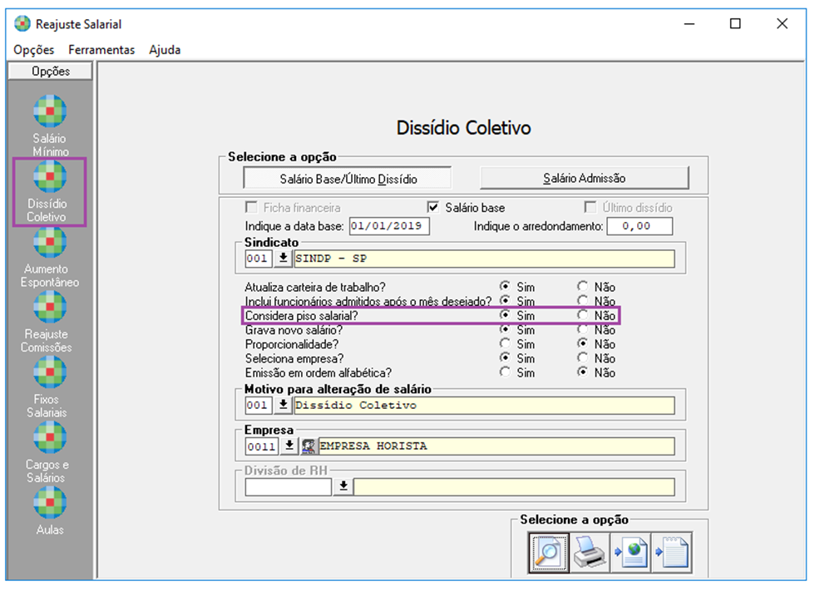
Task: Select Dissídio Coletivo sidebar icon
Action: tap(50, 176)
